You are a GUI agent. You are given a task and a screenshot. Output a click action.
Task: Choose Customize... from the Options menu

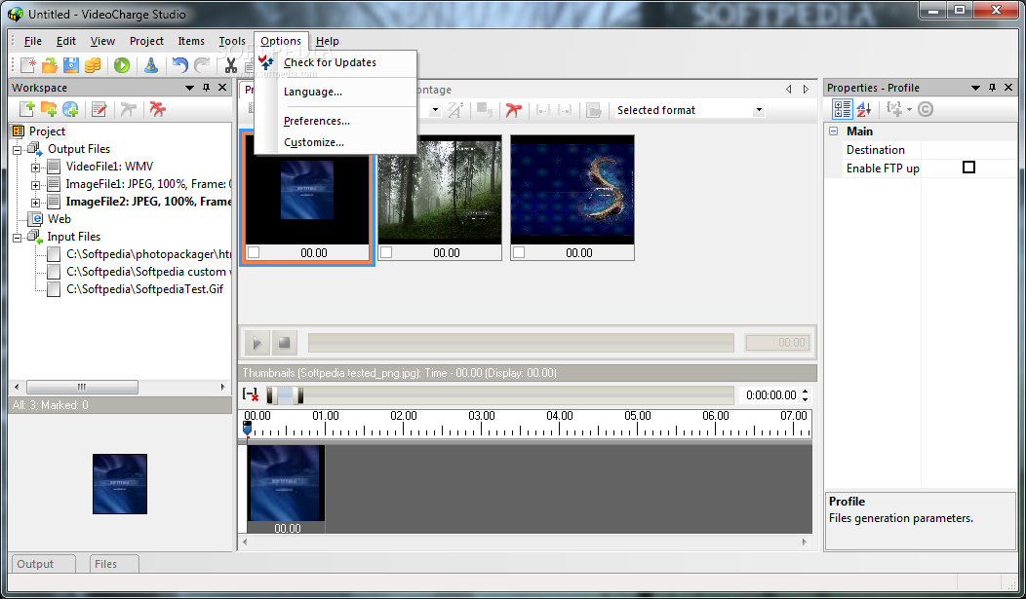point(314,142)
